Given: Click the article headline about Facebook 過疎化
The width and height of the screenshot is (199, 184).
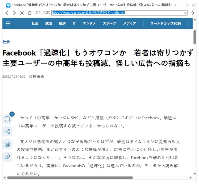Looking at the screenshot, I should point(98,58).
